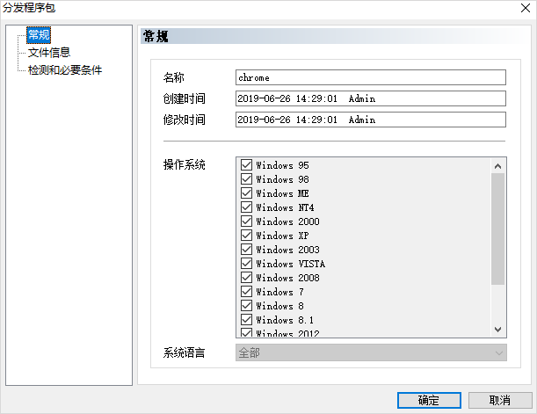Click in the 名称 text field
This screenshot has height=414, width=537.
(371, 77)
